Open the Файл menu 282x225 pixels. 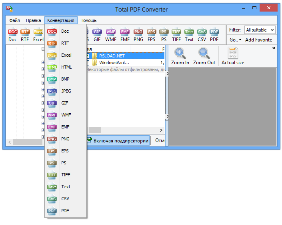pyautogui.click(x=15, y=20)
